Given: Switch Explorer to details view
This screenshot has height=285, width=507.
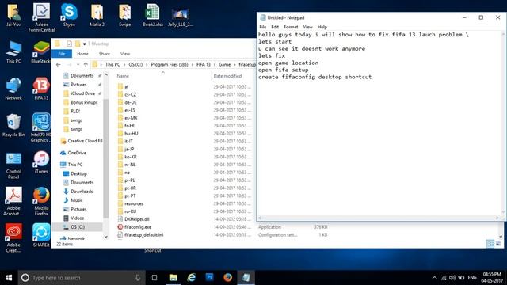Looking at the screenshot, I should tap(490, 244).
